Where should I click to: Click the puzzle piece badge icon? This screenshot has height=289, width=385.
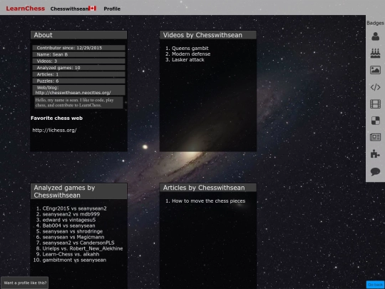375,154
